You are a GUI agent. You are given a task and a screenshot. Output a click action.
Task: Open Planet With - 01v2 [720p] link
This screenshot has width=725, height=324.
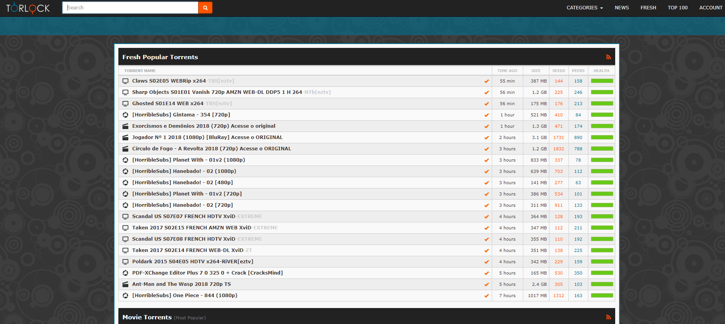[x=187, y=194]
